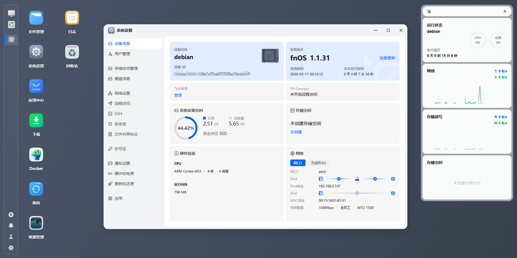517x258 pixels.
Task: Click the device name debian in settings
Action: click(184, 57)
